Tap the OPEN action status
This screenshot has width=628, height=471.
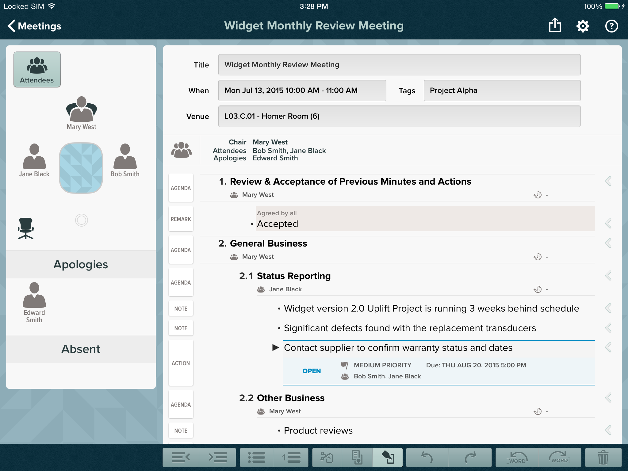point(312,371)
